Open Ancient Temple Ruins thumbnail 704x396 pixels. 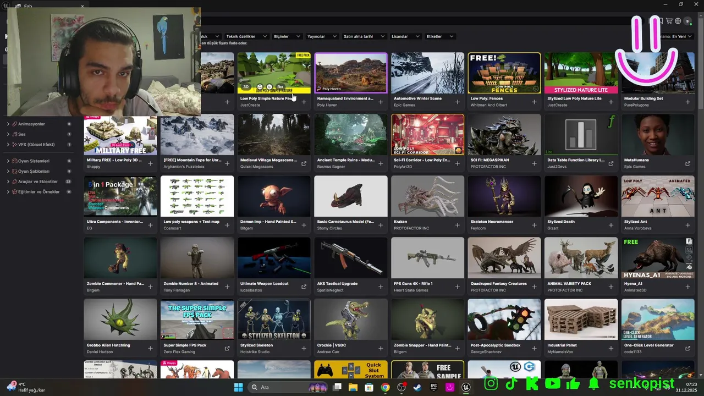click(x=350, y=135)
